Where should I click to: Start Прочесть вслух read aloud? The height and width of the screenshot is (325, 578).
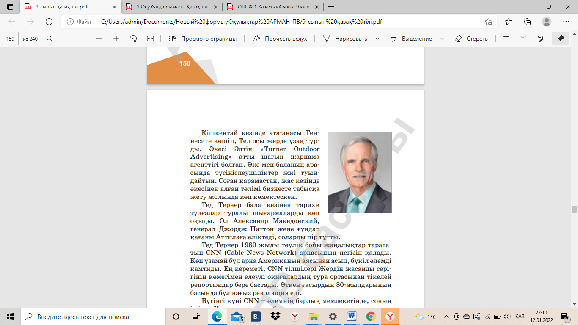coord(280,39)
